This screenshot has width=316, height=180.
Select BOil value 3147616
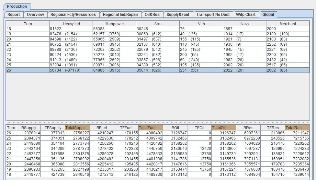point(175,164)
